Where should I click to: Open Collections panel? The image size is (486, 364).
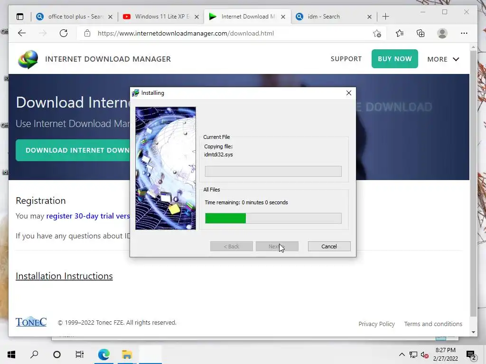point(421,33)
